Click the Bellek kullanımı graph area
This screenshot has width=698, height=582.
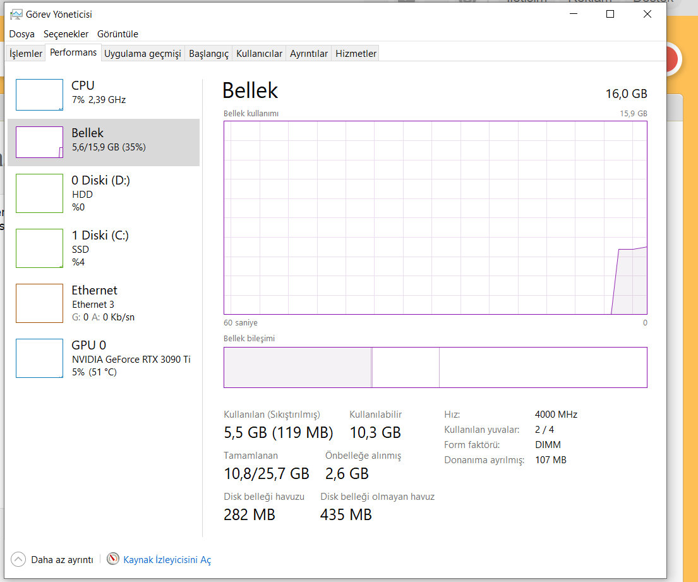[x=435, y=218]
